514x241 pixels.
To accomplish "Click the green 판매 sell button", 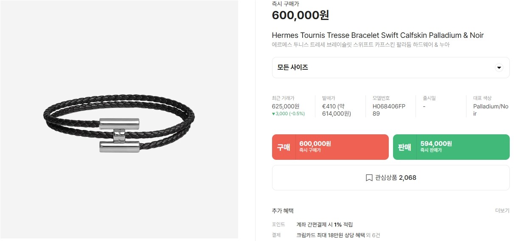I will (x=451, y=147).
